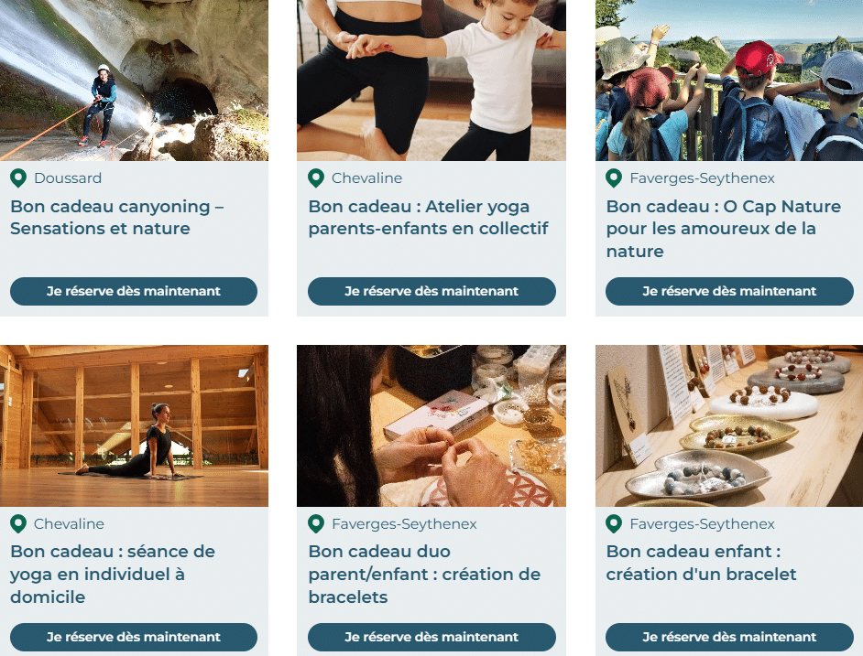Reserve the enfant création d'un bracelet gift

click(729, 637)
